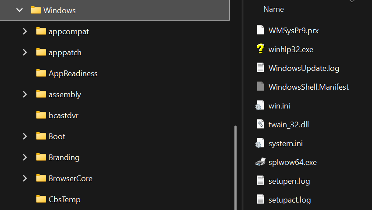The height and width of the screenshot is (210, 372).
Task: Click the BrowserCore folder icon
Action: point(41,178)
